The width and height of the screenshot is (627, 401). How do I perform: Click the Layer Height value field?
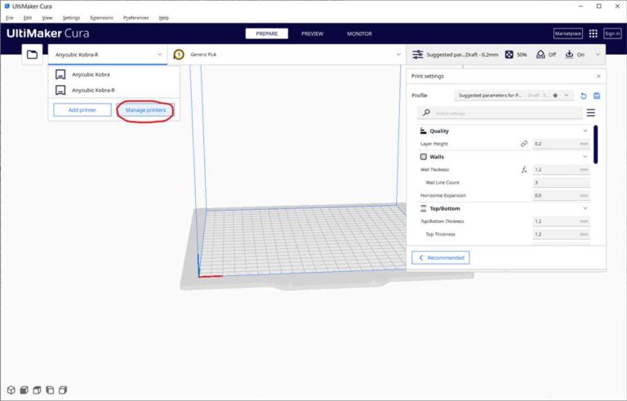pos(561,144)
